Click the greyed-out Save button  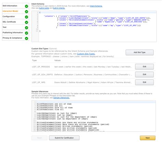point(39,138)
